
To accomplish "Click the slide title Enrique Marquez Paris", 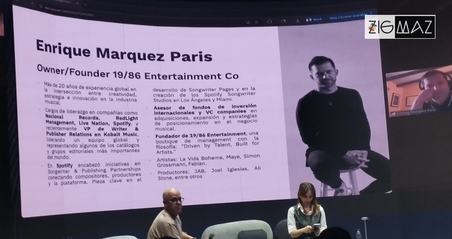I will click(123, 53).
